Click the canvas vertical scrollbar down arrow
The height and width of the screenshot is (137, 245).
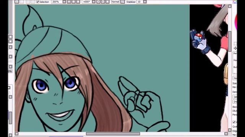click(230, 130)
